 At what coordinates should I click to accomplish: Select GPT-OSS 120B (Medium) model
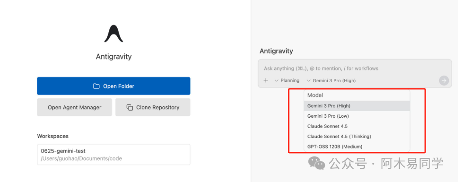pyautogui.click(x=335, y=147)
